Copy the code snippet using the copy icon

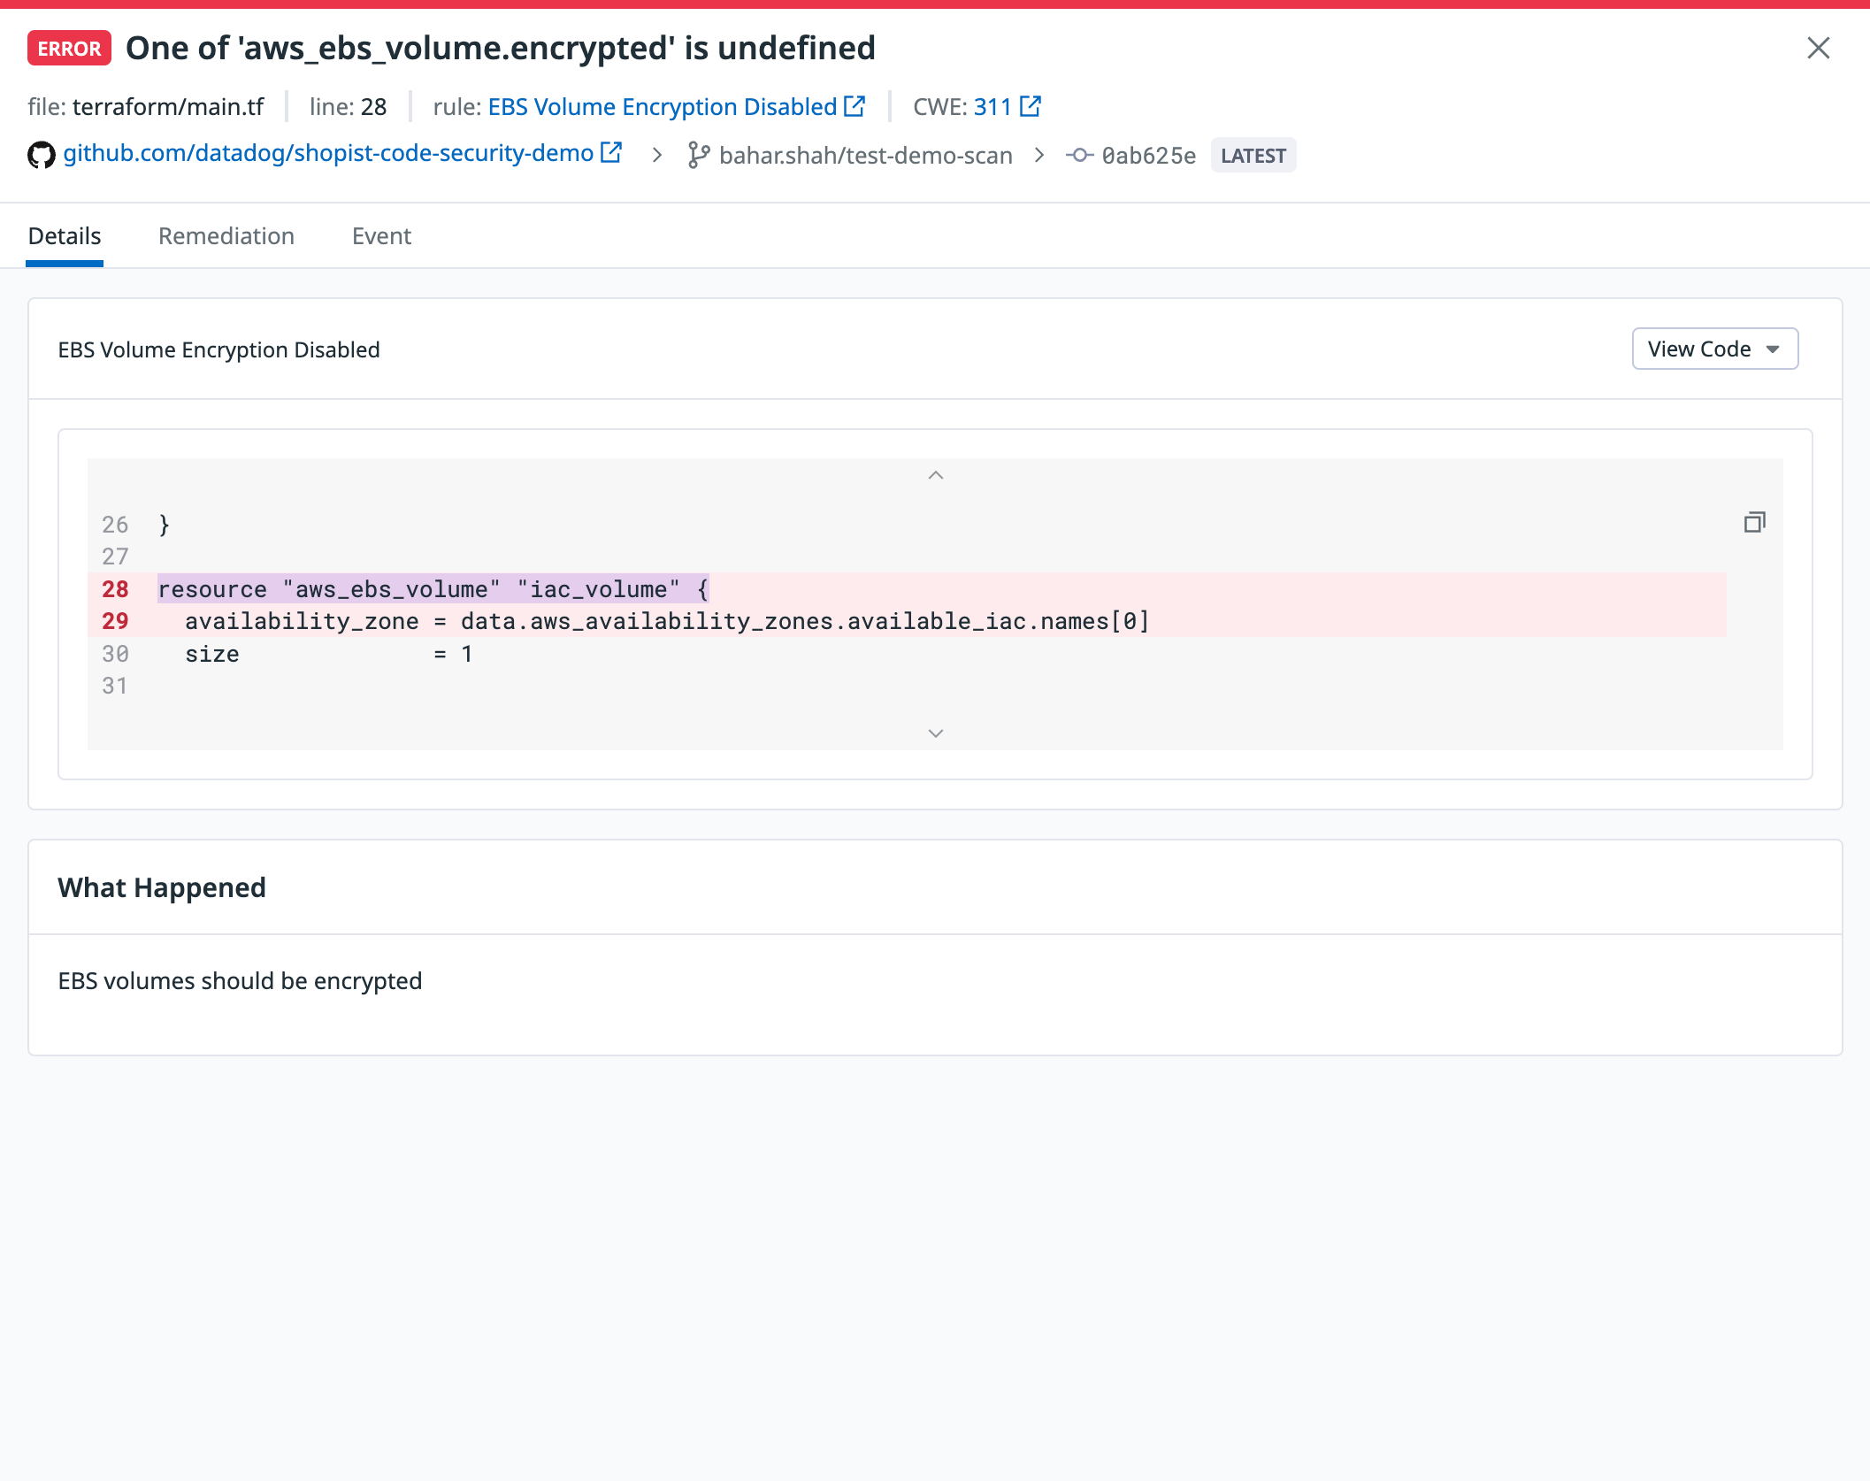pos(1754,523)
